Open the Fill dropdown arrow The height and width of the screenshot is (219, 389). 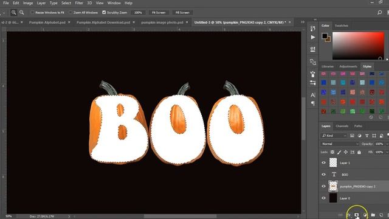[x=387, y=152]
